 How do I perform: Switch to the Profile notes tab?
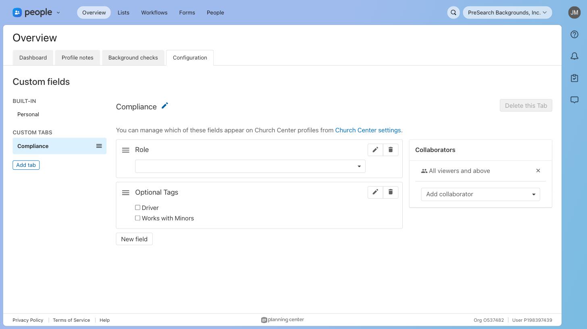(77, 58)
